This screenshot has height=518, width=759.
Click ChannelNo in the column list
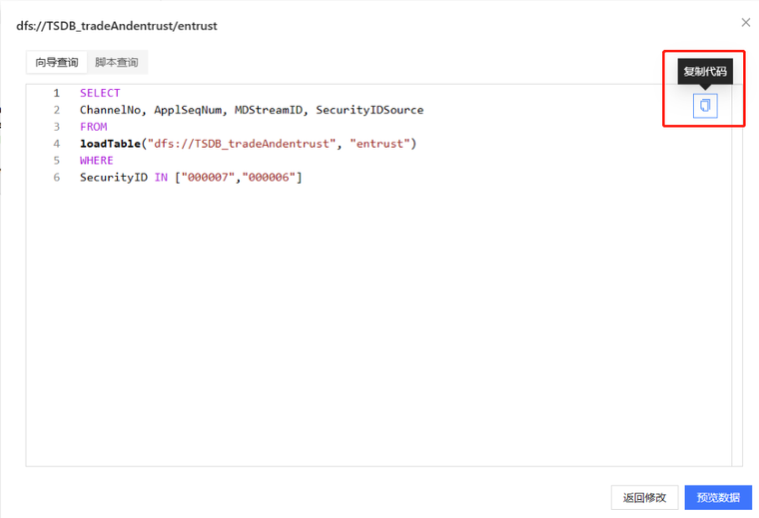coord(113,110)
